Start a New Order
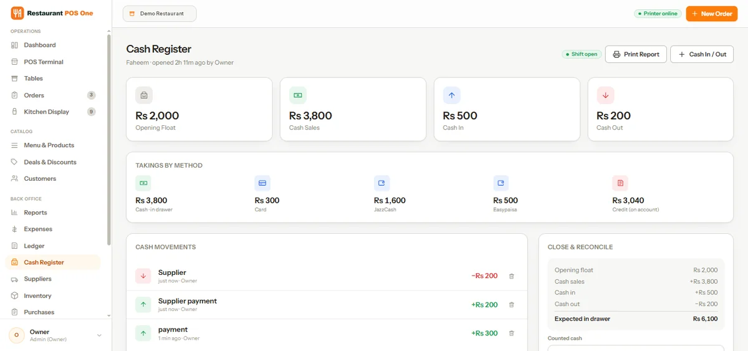This screenshot has height=351, width=748. point(711,14)
